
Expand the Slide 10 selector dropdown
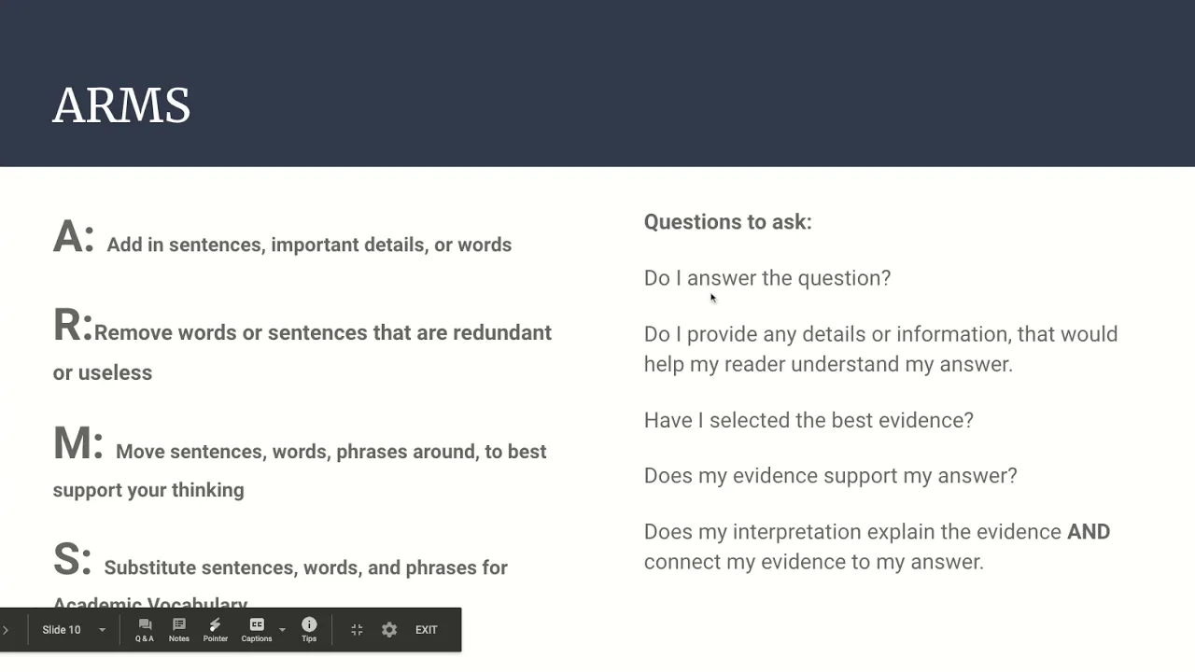[102, 630]
